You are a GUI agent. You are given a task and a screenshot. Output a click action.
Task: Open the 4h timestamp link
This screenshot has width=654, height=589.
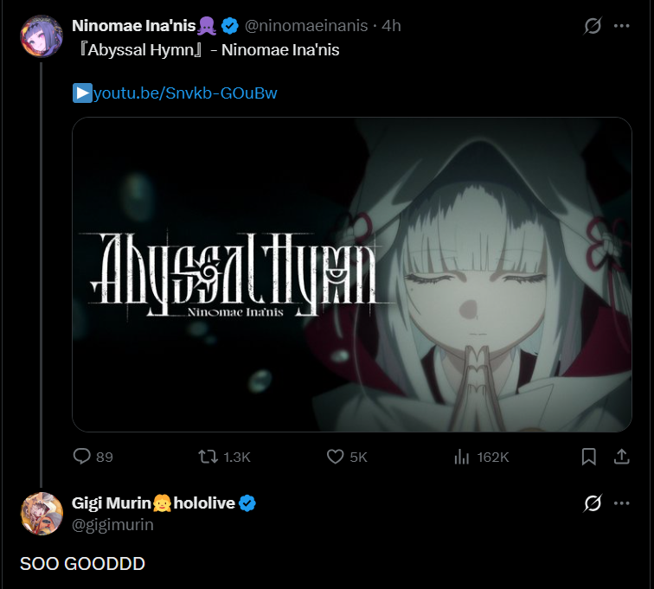(391, 26)
